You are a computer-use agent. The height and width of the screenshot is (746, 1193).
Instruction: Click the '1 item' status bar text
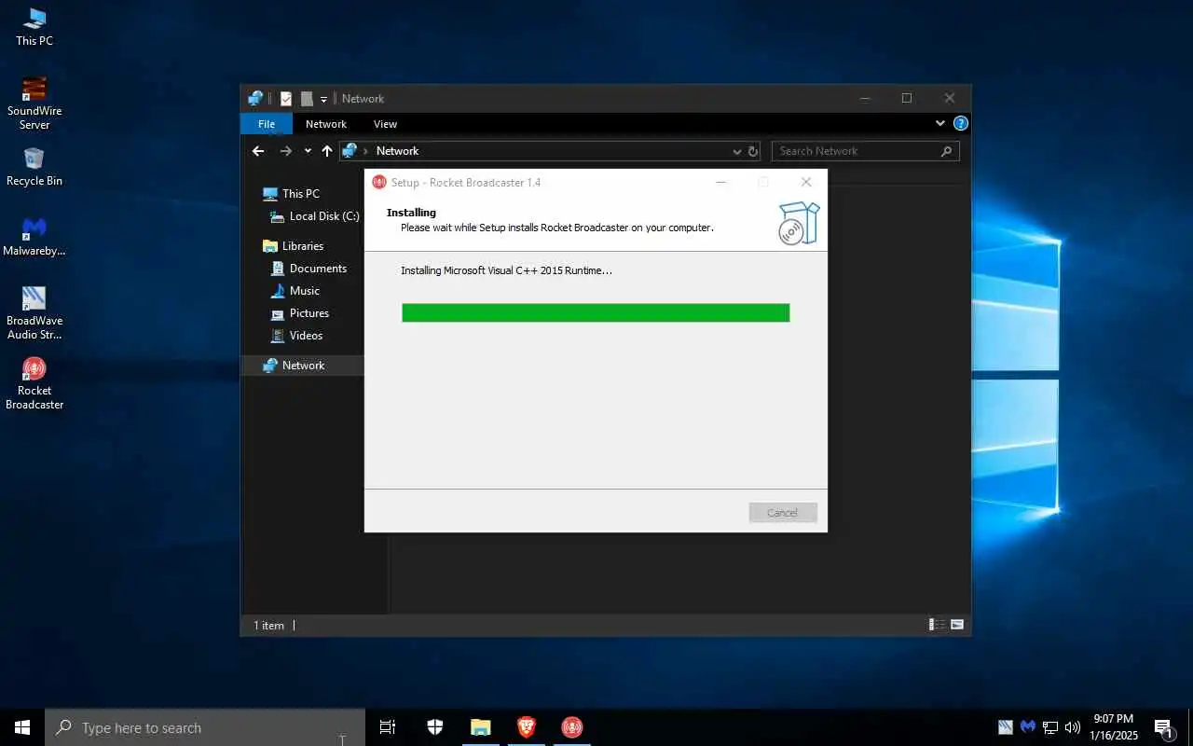coord(268,626)
